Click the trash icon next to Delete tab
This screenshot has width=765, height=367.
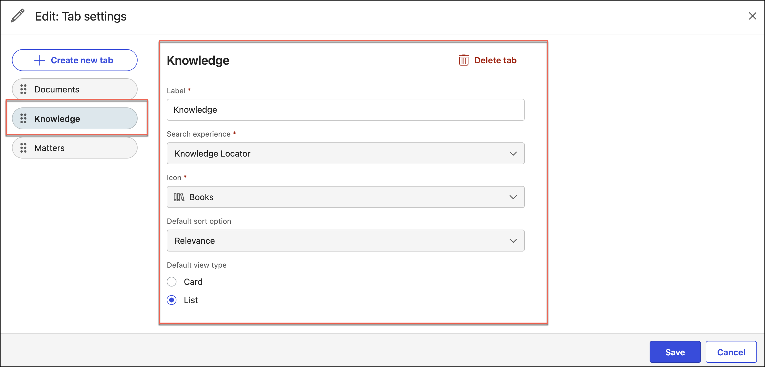tap(463, 60)
